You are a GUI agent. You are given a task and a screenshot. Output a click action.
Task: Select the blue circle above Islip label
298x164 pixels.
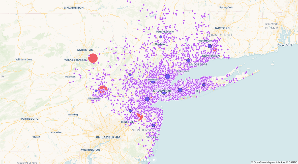click(204, 85)
